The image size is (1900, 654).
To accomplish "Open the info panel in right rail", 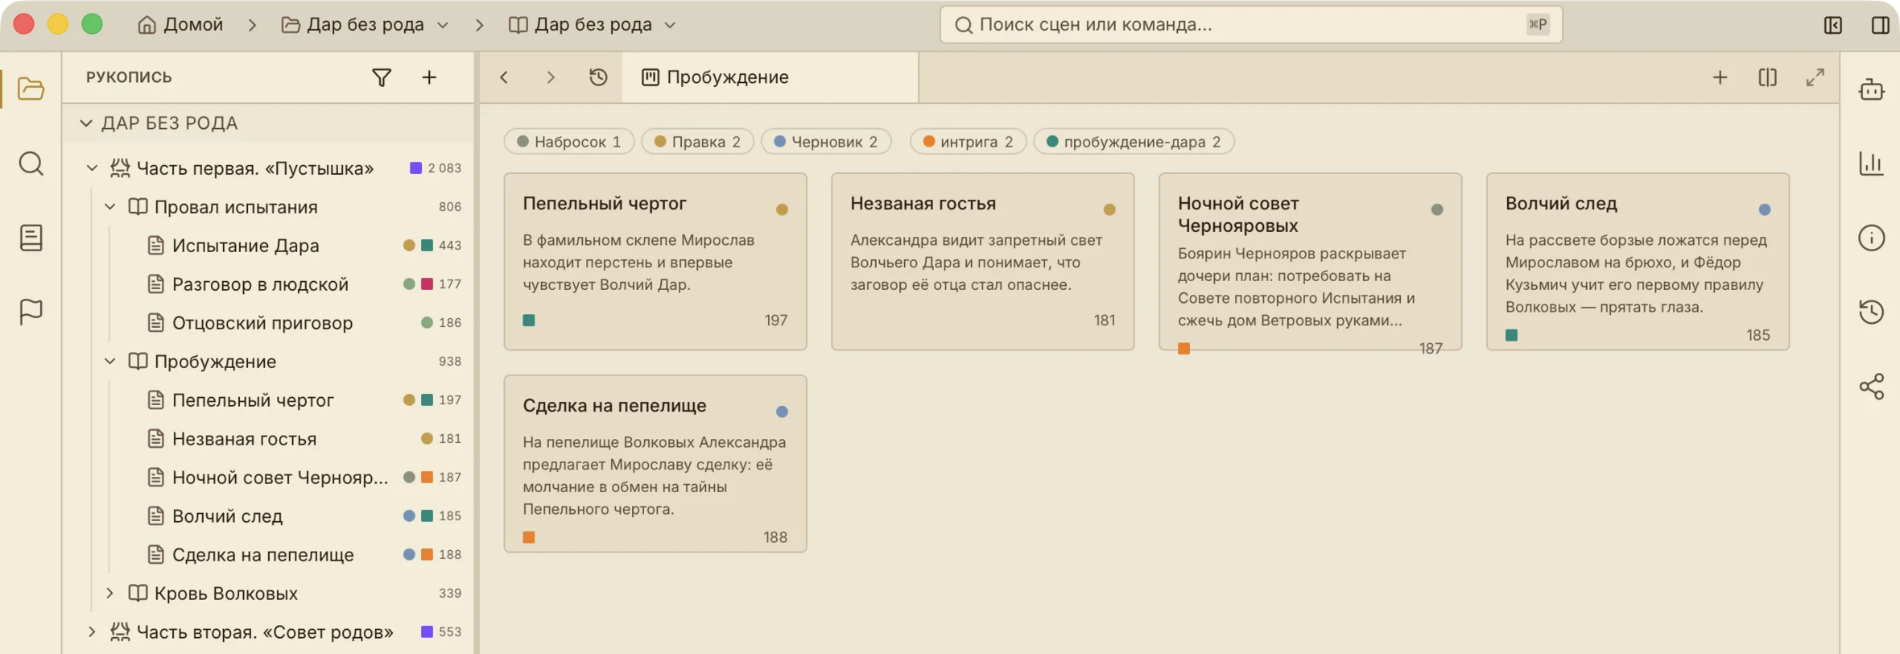I will (1871, 238).
